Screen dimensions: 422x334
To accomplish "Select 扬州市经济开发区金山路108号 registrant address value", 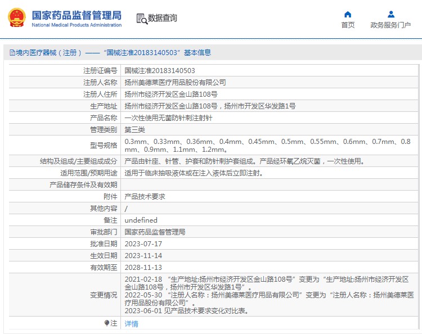I will tap(171, 94).
